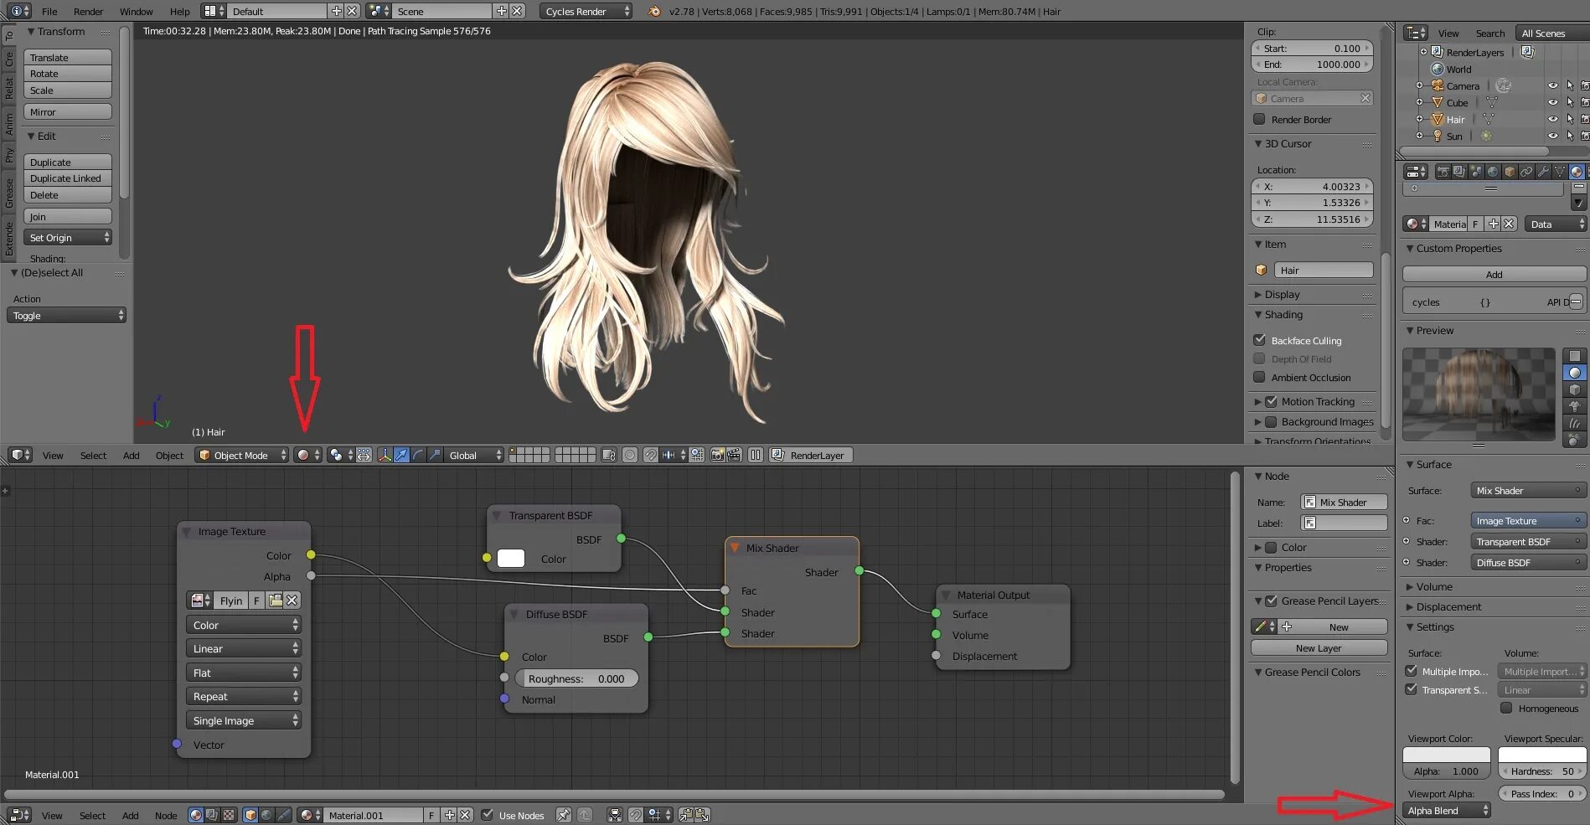Screen dimensions: 1590x825
Task: Open the Object Mode dropdown
Action: point(241,455)
